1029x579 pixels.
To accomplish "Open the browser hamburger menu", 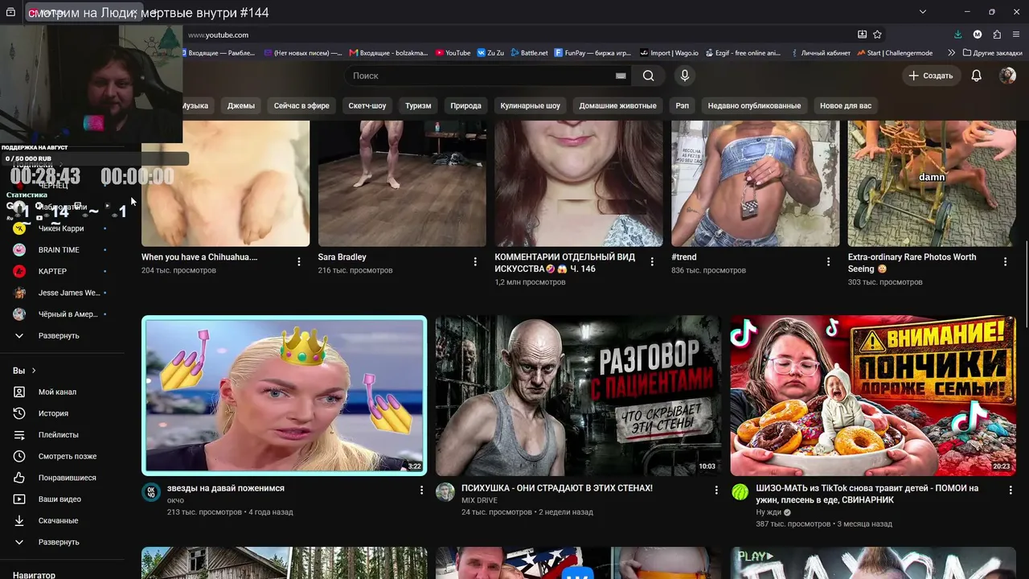I will point(1017,35).
